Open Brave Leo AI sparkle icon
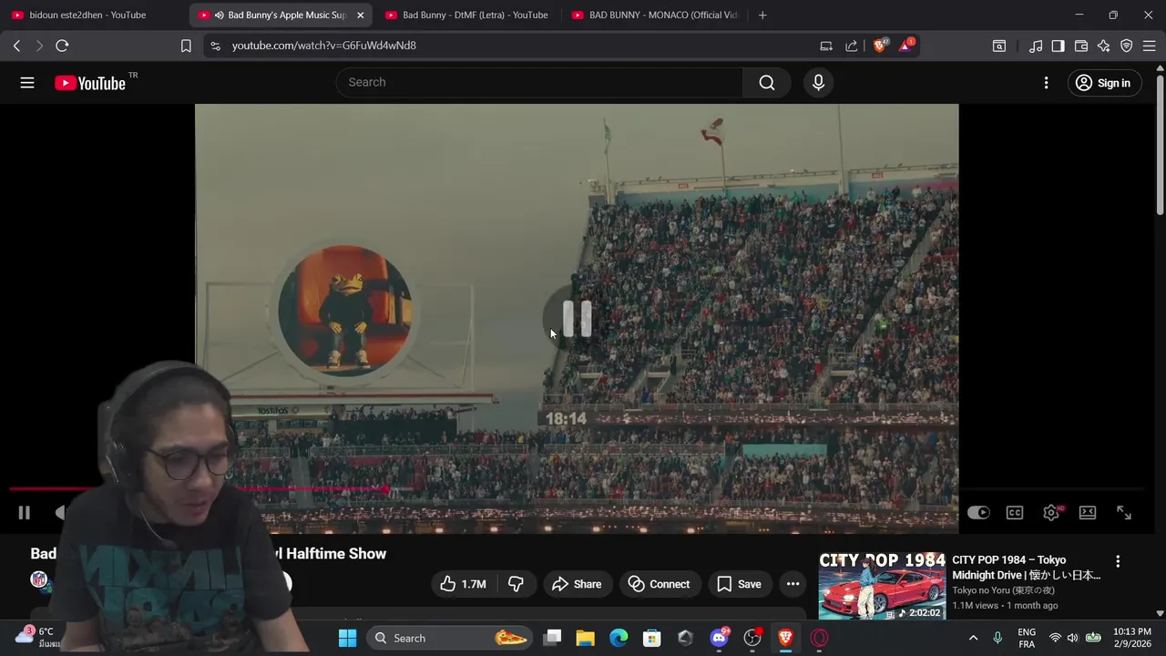This screenshot has height=656, width=1166. click(1104, 46)
